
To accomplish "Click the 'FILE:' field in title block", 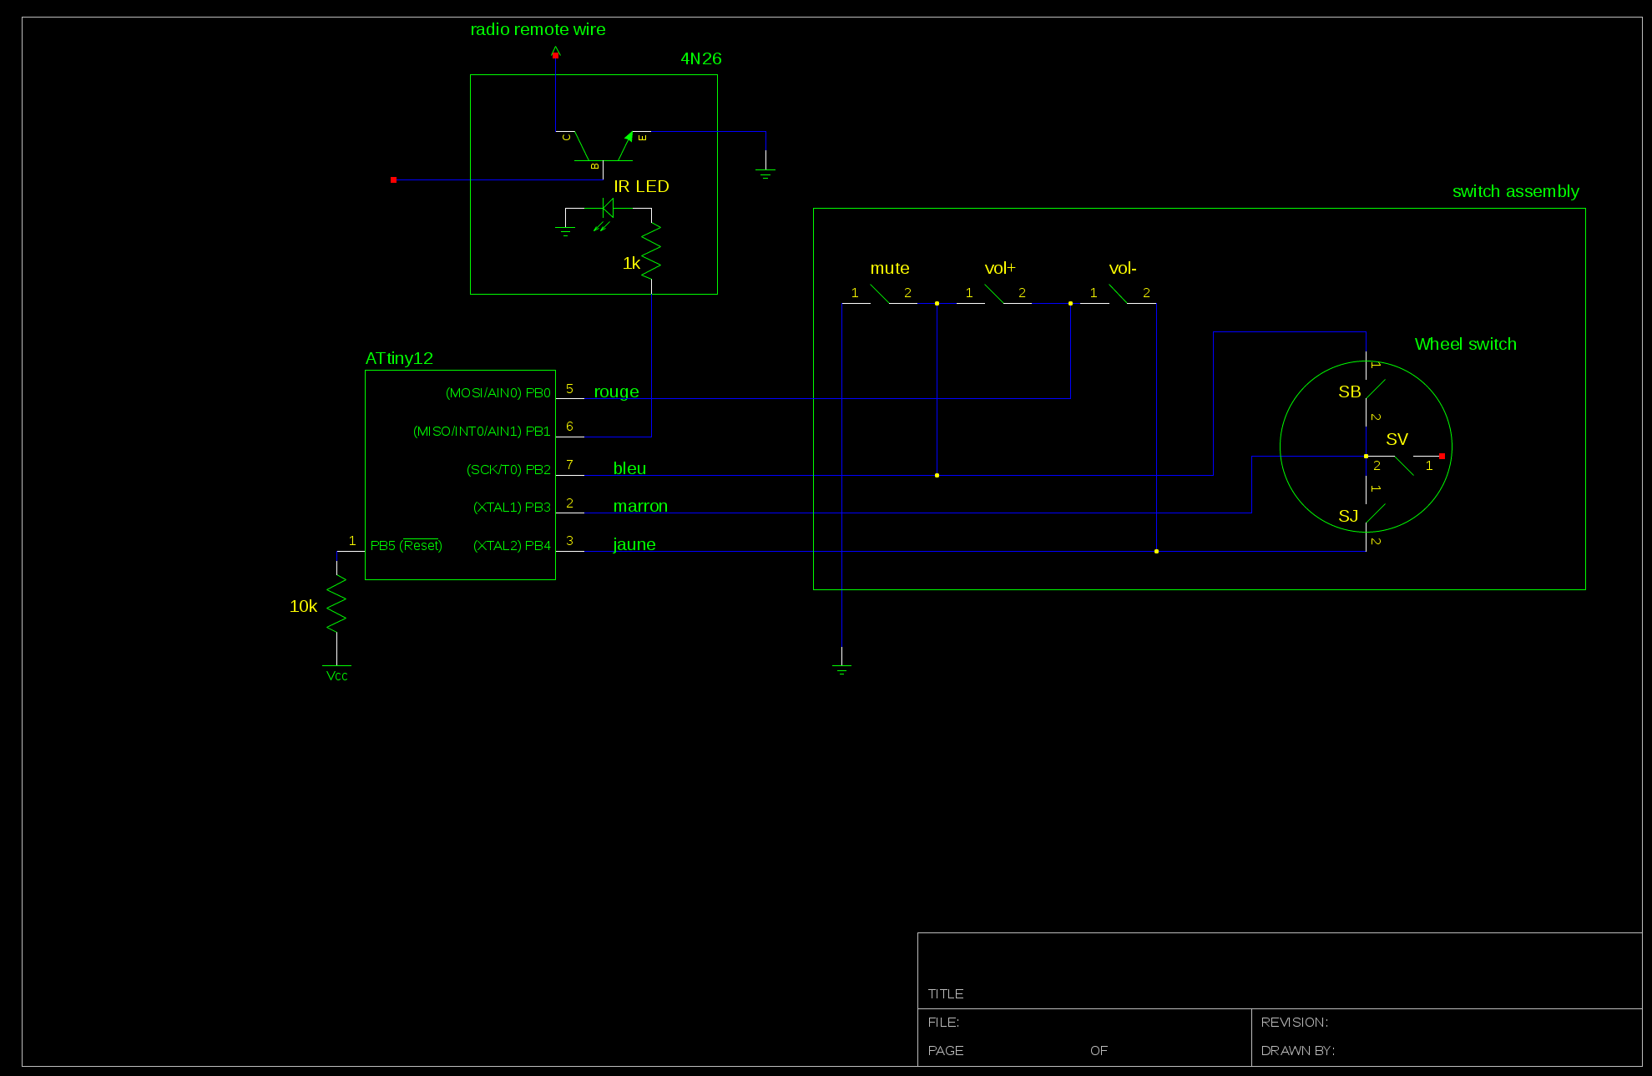I will point(942,1022).
